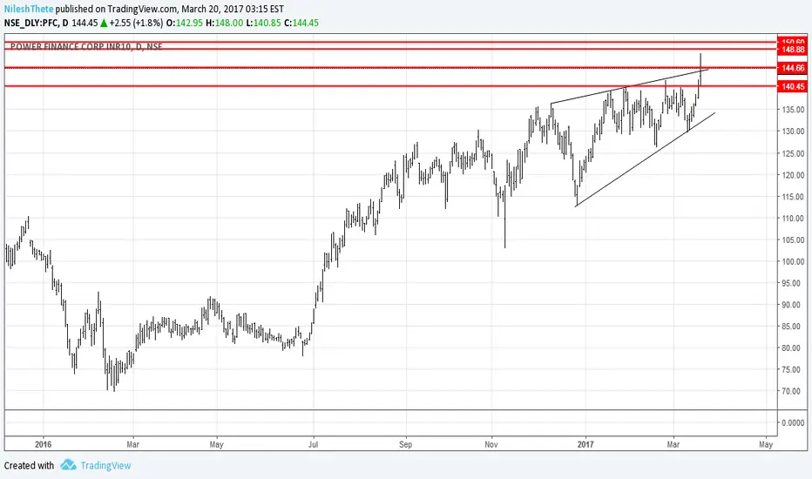The height and width of the screenshot is (479, 812).
Task: Open the NileshThete author link
Action: pyautogui.click(x=29, y=10)
